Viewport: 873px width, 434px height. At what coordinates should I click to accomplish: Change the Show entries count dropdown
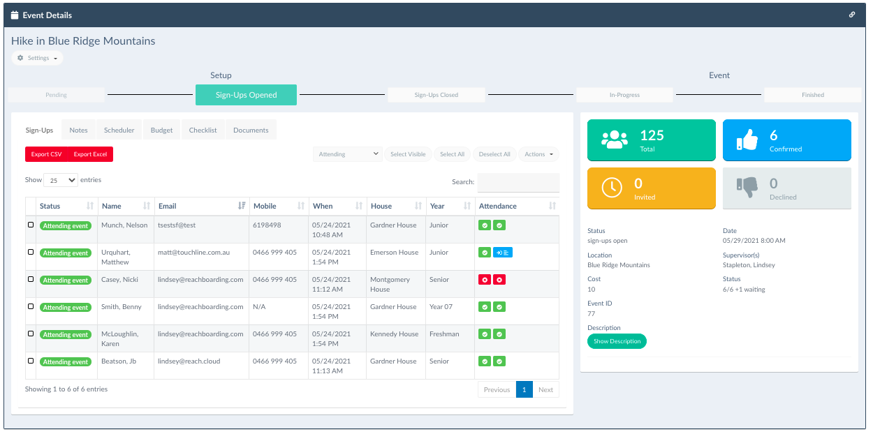point(61,180)
